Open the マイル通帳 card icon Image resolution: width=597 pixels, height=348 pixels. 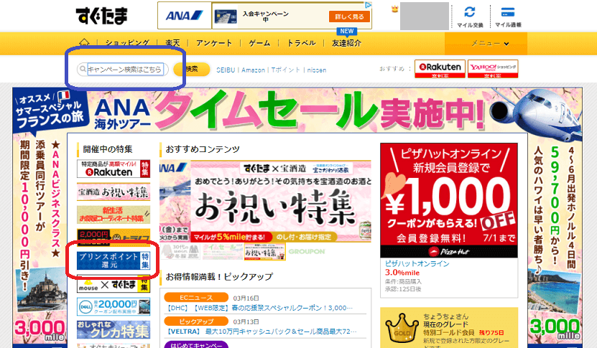point(508,12)
